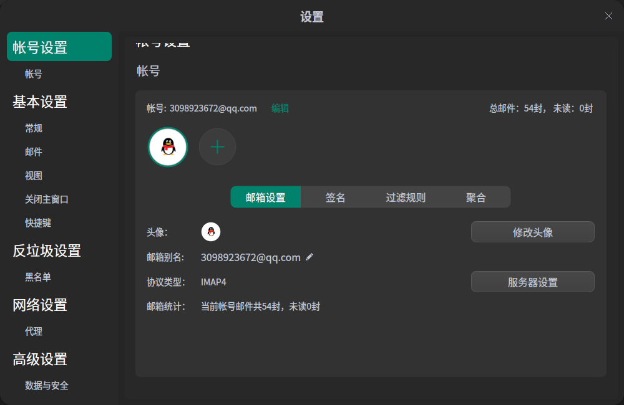This screenshot has width=624, height=405.
Task: Switch to the 聚合 tab
Action: coord(477,197)
